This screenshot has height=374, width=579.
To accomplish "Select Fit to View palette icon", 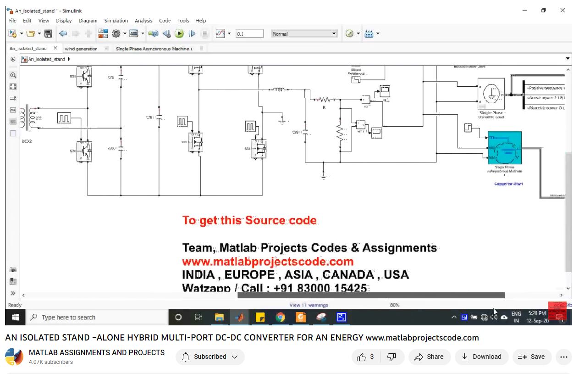I will coord(13,87).
